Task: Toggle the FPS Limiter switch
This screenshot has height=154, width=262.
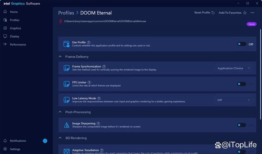Action: tap(242, 84)
